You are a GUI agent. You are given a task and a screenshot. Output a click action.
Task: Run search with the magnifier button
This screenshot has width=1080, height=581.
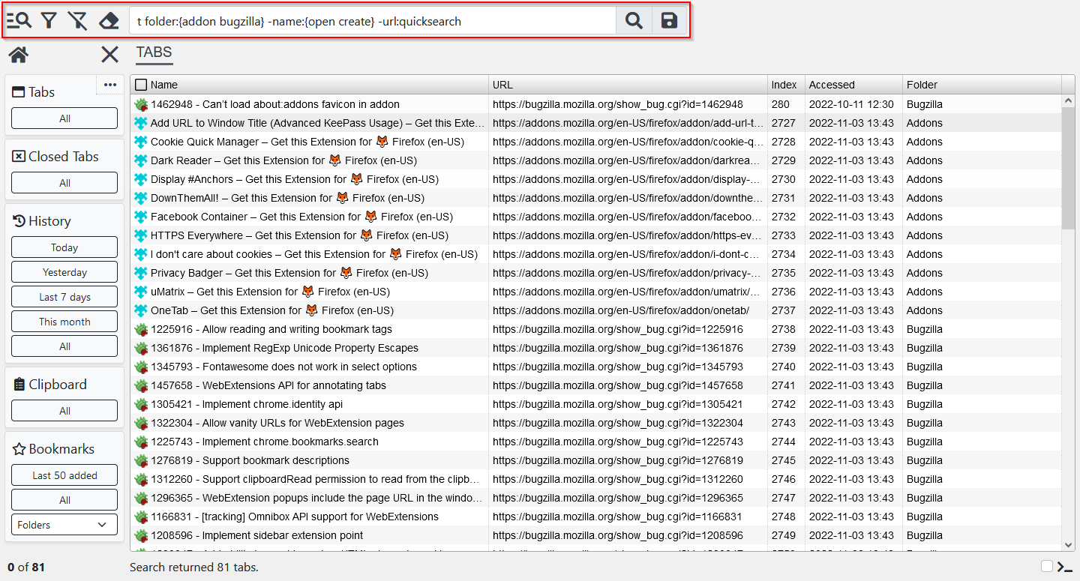(x=634, y=21)
